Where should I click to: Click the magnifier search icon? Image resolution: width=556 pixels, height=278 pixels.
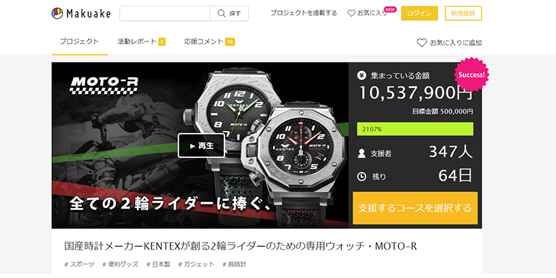pyautogui.click(x=222, y=13)
